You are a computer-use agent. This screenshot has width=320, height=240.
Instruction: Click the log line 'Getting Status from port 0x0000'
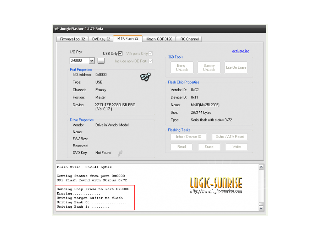tap(91, 176)
